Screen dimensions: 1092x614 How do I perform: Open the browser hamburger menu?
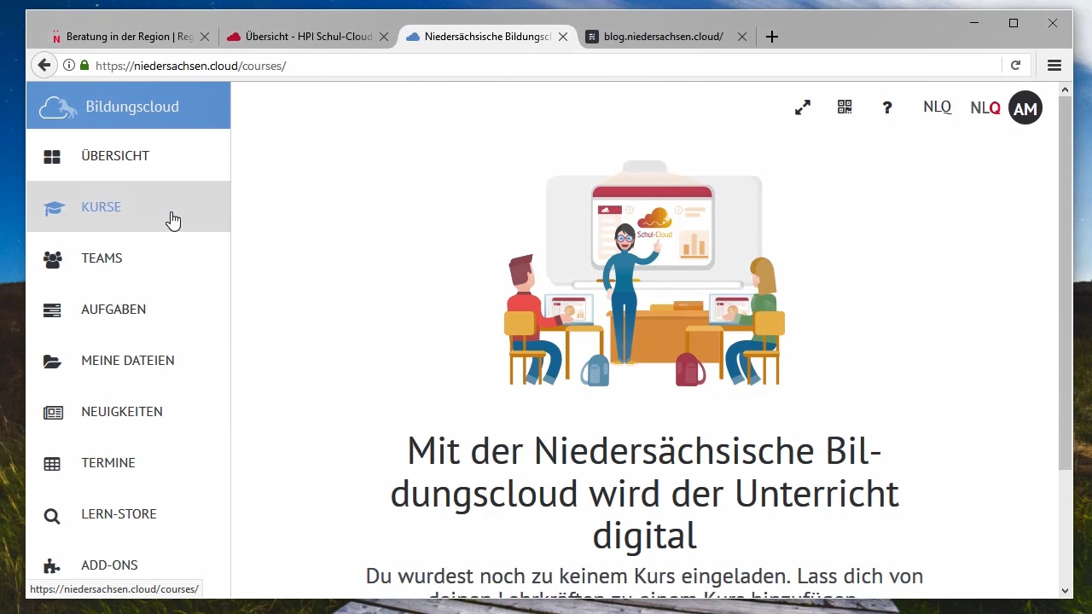(x=1054, y=65)
